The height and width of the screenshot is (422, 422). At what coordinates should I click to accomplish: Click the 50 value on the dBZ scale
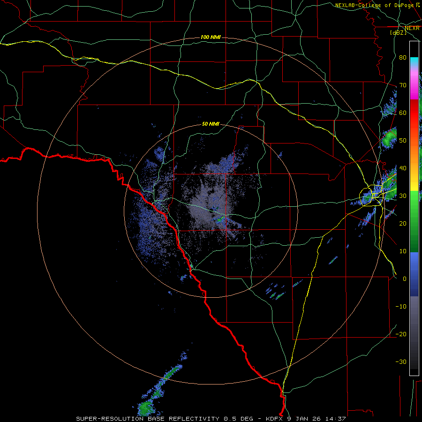(403, 140)
